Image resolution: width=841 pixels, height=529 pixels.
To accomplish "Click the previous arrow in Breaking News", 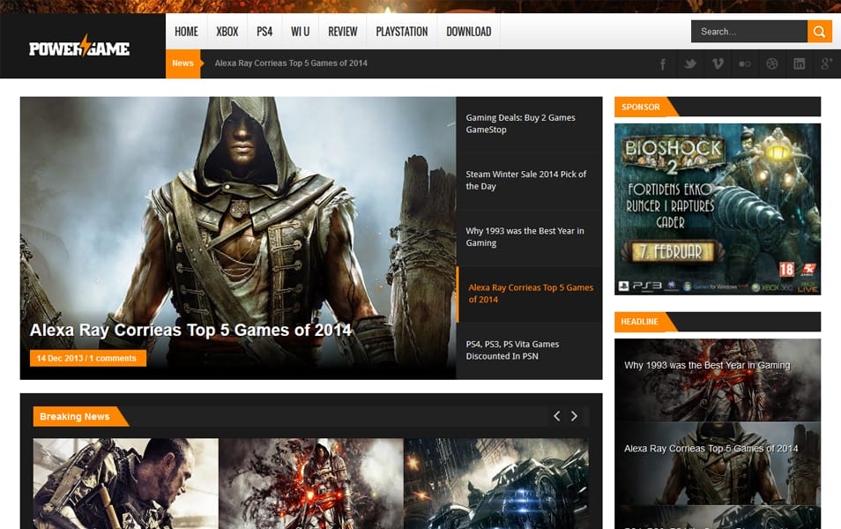I will 556,414.
